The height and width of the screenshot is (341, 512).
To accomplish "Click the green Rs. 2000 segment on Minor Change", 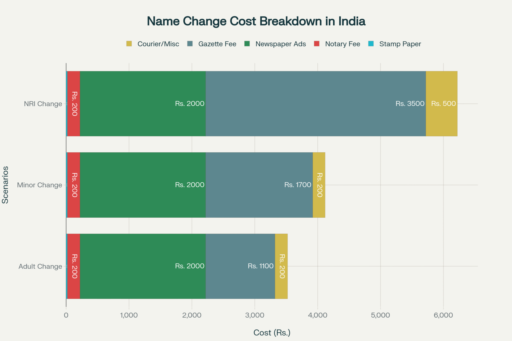I will tap(142, 185).
